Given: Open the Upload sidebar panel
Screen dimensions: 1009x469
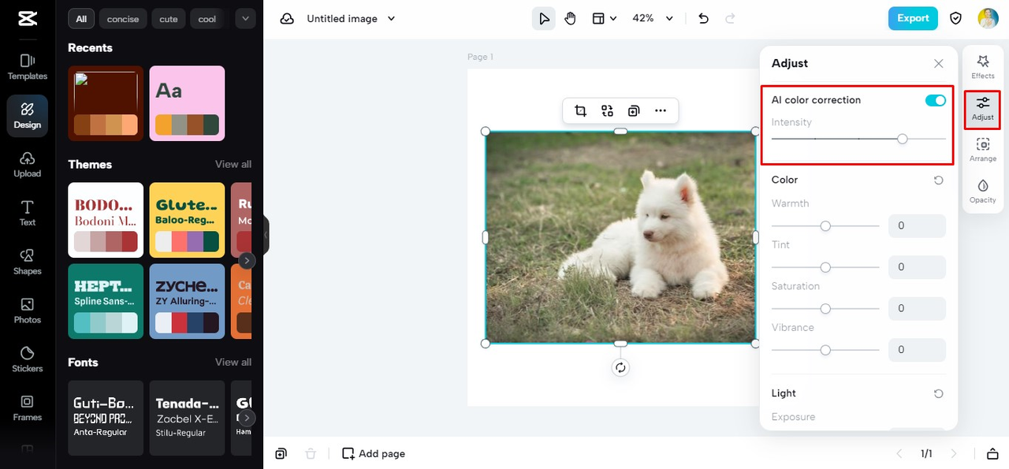Looking at the screenshot, I should pos(28,165).
